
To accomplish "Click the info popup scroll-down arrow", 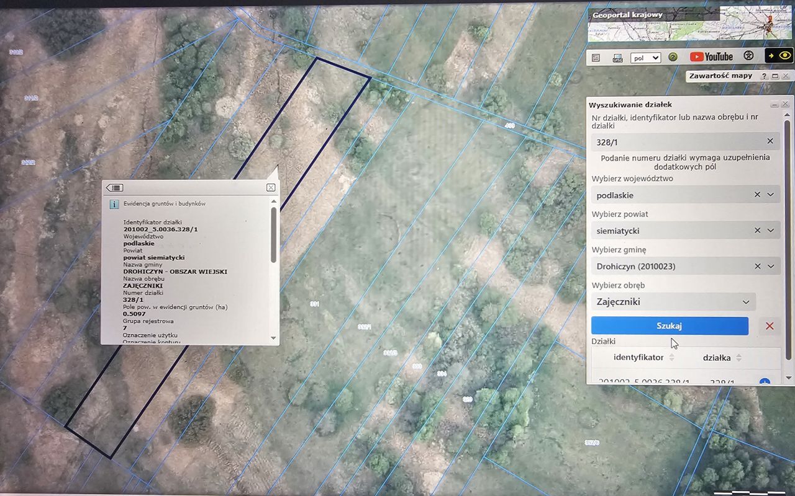I will coord(273,338).
